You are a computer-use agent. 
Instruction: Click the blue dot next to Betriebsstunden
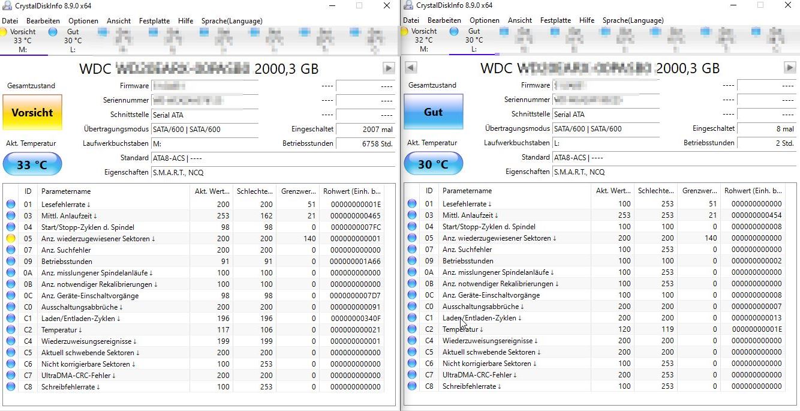[x=11, y=261]
